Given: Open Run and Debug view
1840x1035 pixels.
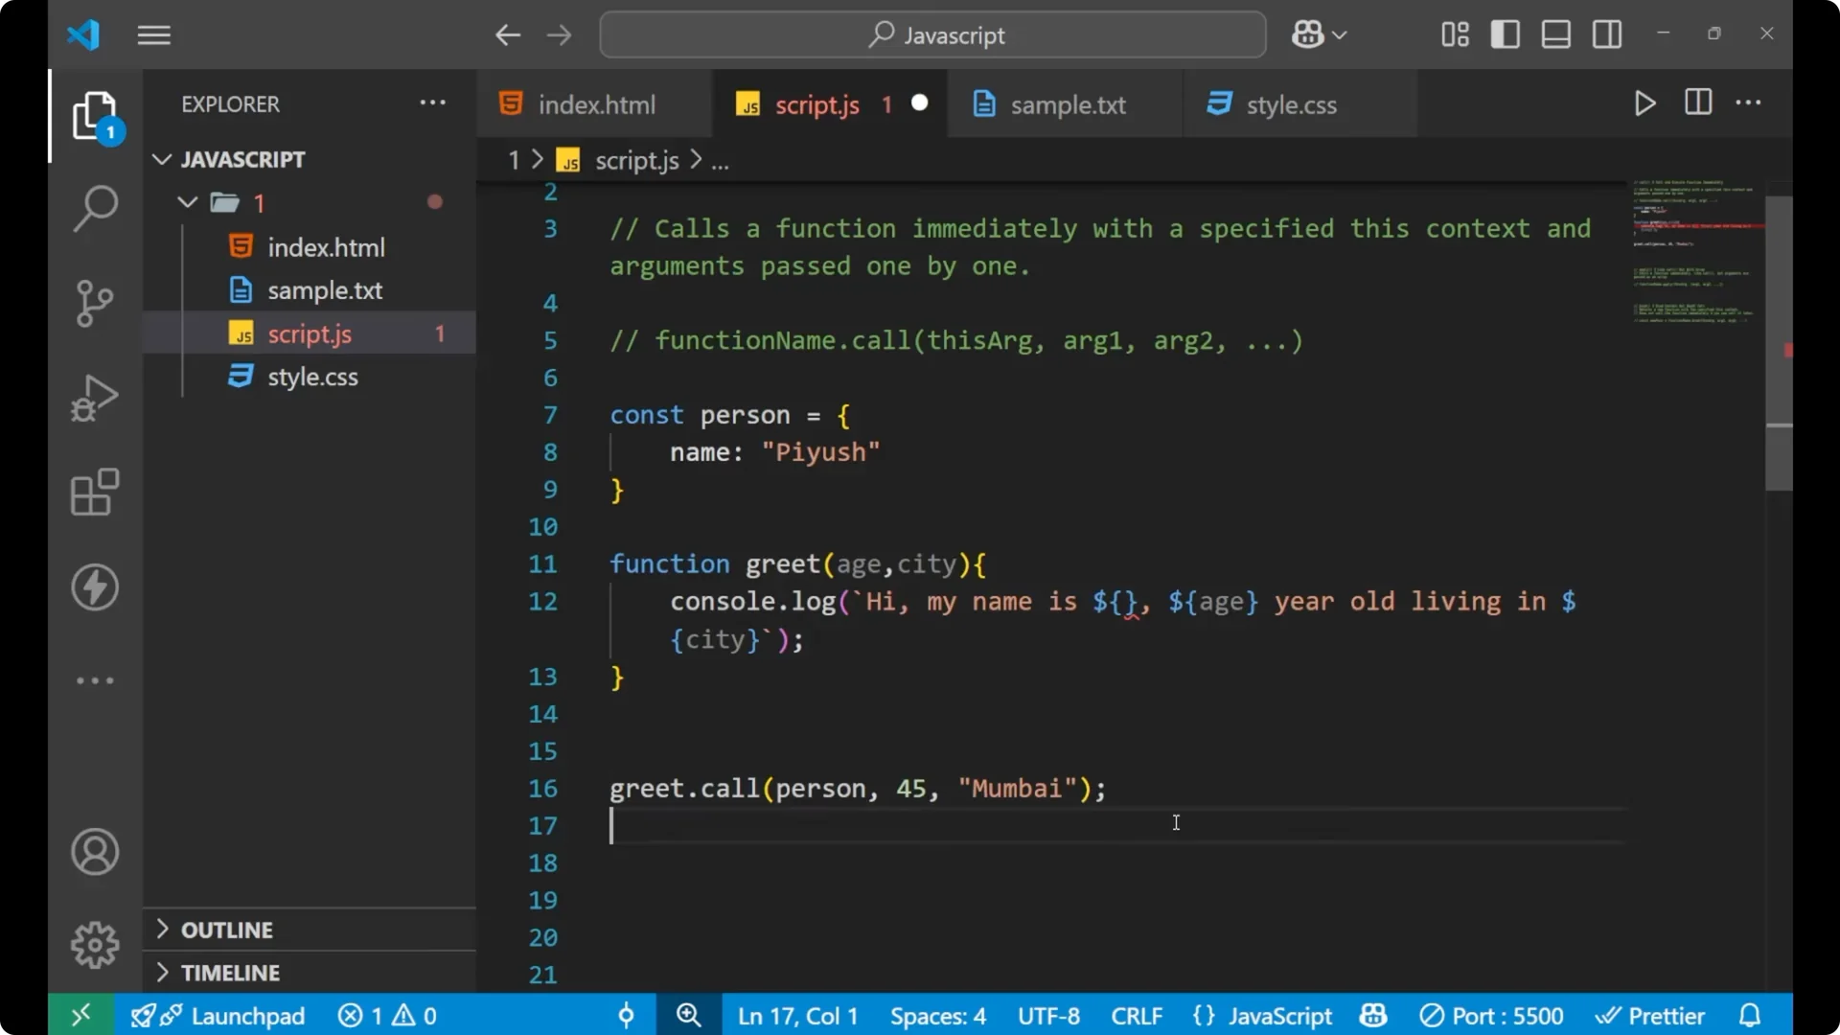Looking at the screenshot, I should point(94,397).
